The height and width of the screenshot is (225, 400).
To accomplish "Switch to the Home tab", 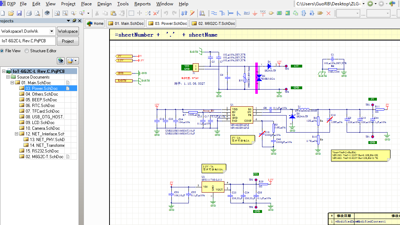I will (x=95, y=23).
